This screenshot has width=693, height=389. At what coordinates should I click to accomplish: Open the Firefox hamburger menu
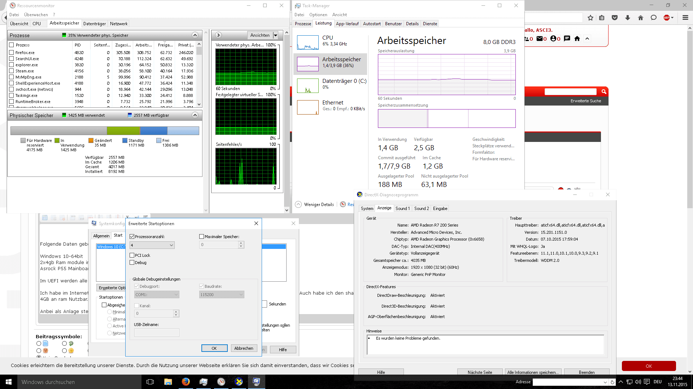(685, 18)
